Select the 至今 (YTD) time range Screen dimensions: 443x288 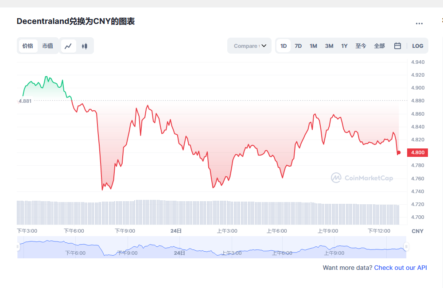pos(361,46)
